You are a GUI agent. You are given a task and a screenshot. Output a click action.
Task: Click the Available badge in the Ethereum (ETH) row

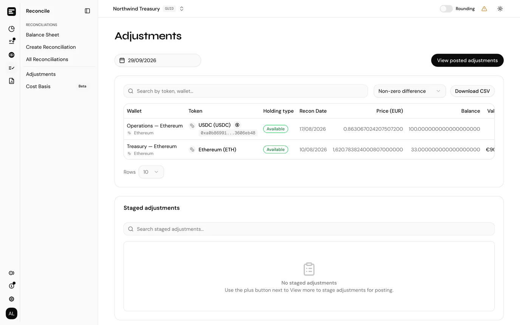click(275, 150)
